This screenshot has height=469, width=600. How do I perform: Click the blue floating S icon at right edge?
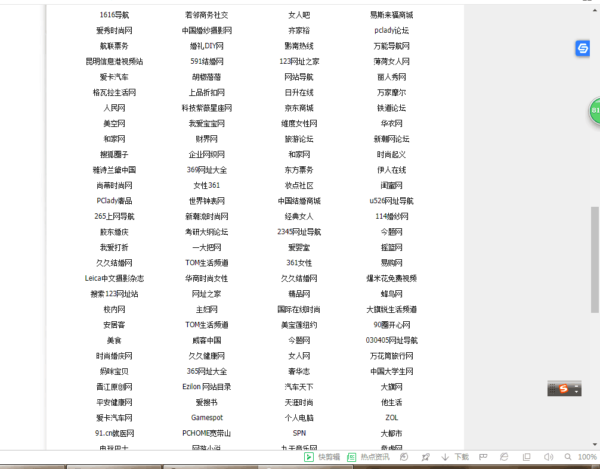583,48
